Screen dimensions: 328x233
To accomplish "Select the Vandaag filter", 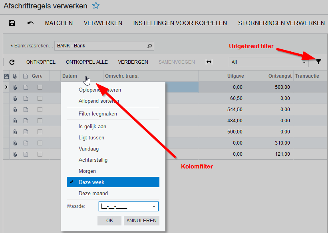I will point(89,149).
